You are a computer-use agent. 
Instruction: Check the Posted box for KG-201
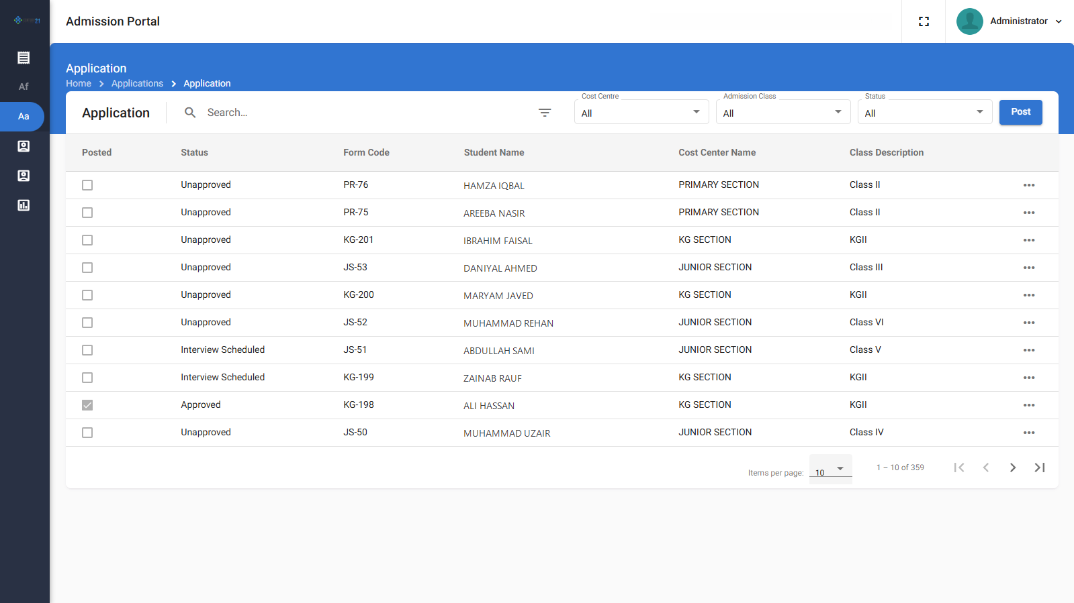click(x=87, y=240)
